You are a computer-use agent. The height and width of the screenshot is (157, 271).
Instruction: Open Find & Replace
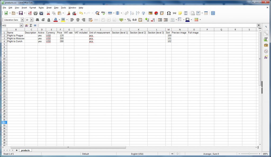coord(97,13)
